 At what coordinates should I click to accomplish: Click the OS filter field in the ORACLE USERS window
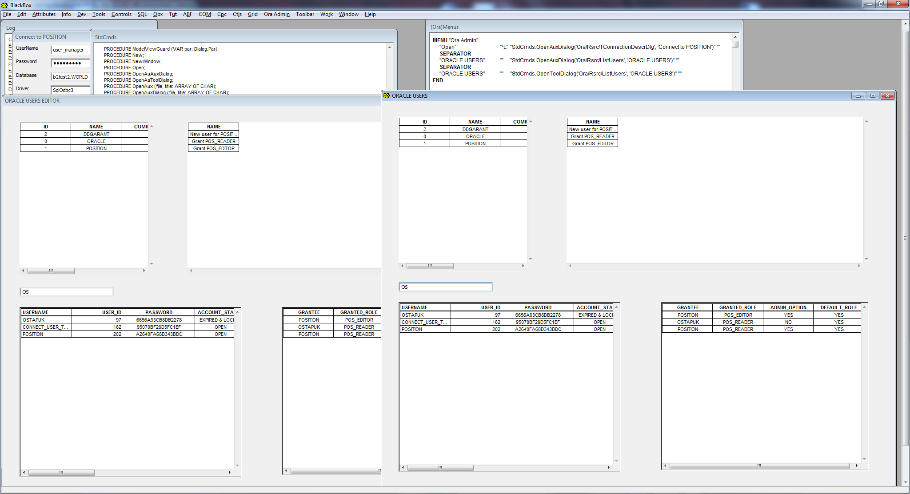click(x=445, y=287)
